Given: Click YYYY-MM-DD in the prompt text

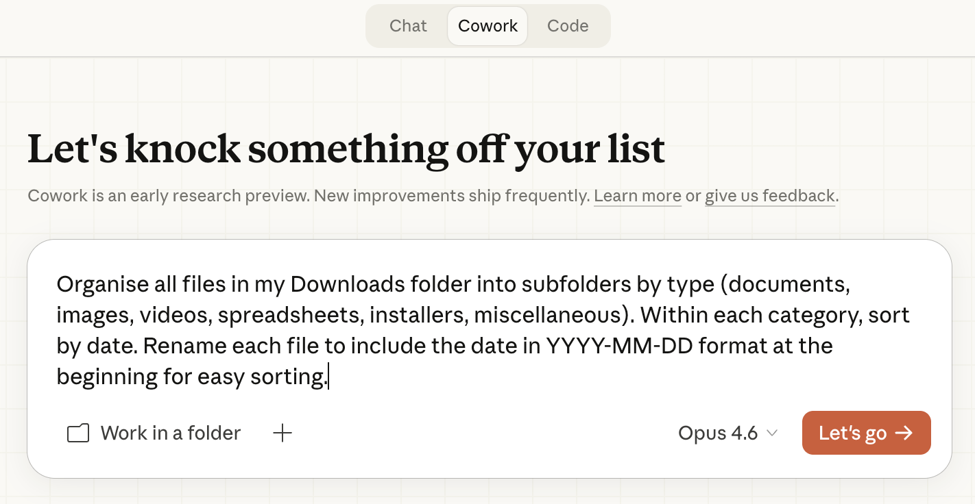Looking at the screenshot, I should 628,346.
